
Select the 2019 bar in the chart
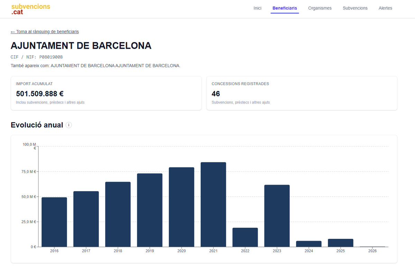[x=150, y=209]
